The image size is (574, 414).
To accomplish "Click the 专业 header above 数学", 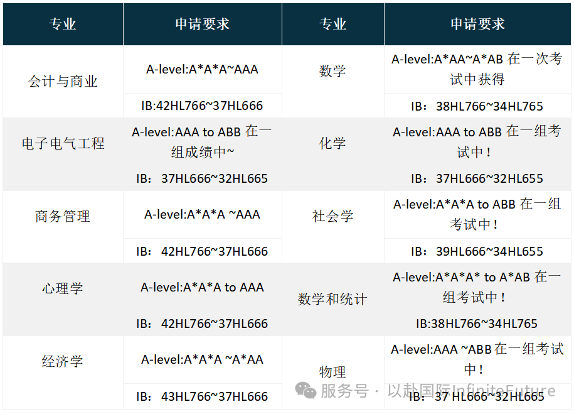I will click(332, 25).
